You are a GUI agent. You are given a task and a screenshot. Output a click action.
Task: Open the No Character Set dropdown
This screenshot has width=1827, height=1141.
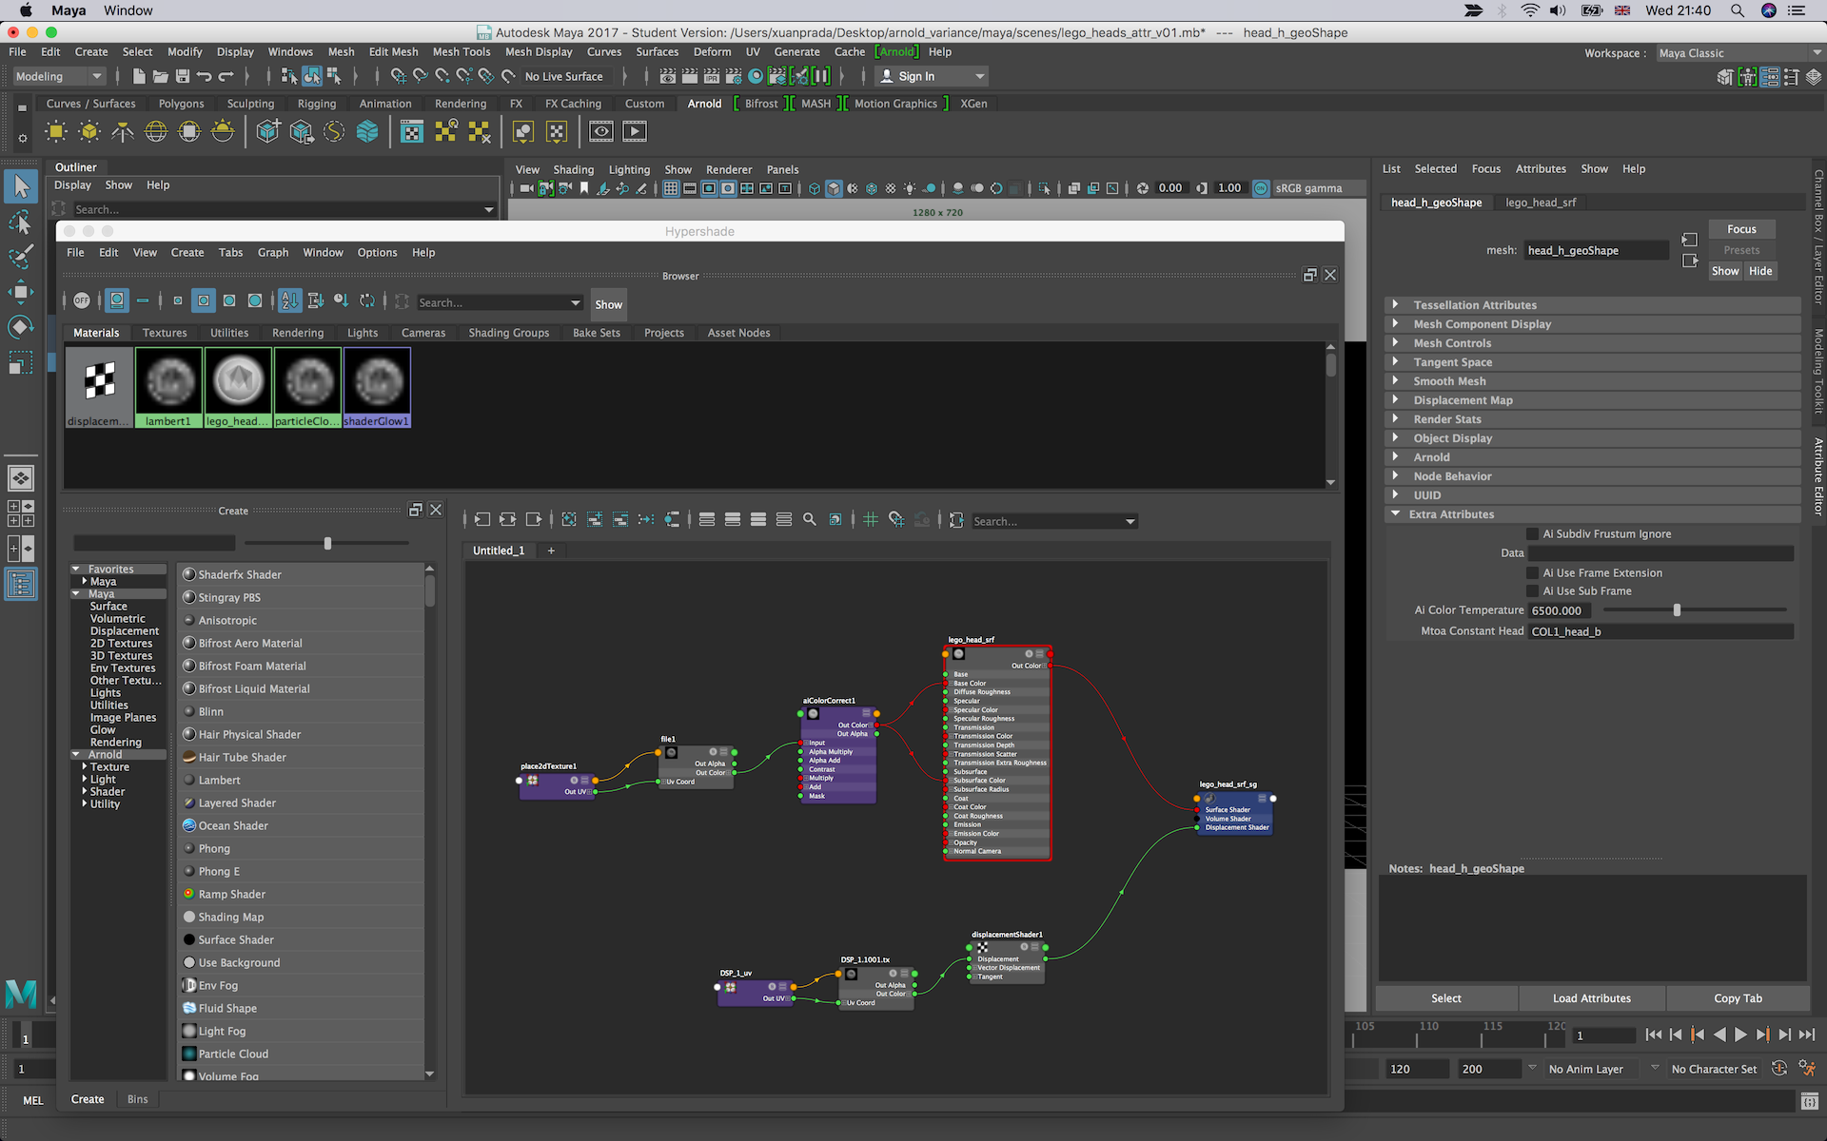coord(1714,1069)
